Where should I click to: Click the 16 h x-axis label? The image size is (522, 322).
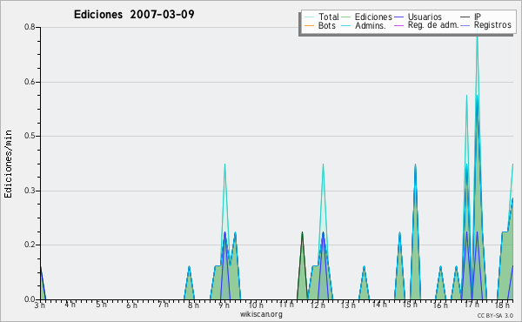click(x=440, y=305)
